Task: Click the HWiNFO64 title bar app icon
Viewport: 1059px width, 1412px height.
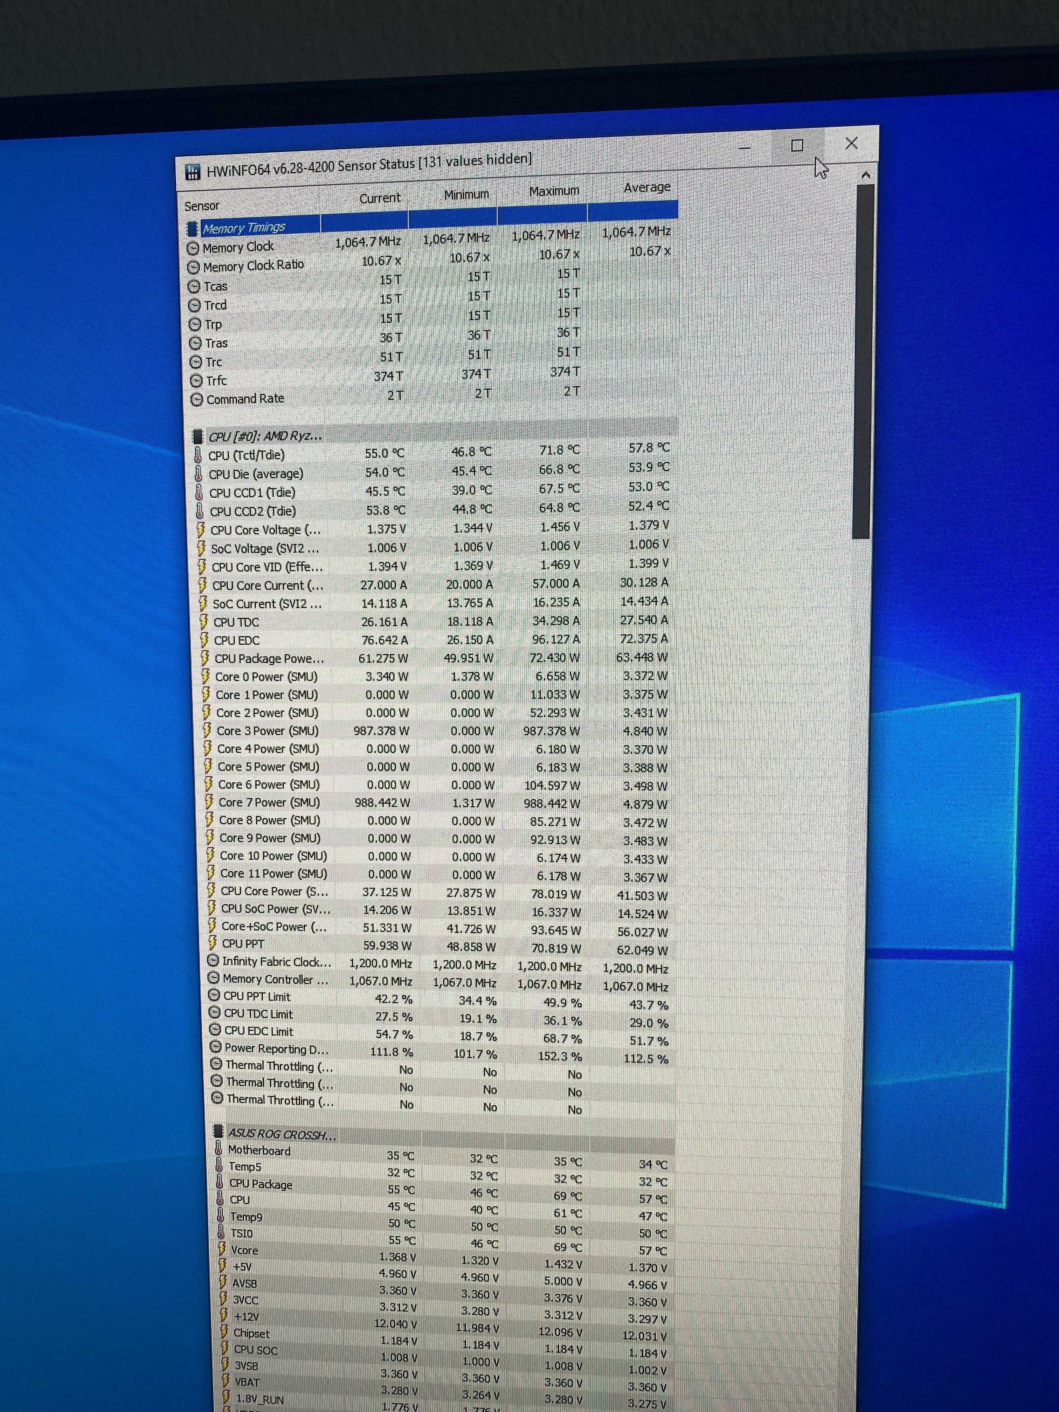Action: point(192,172)
